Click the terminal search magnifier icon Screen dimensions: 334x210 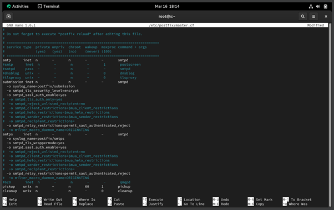pyautogui.click(x=303, y=17)
